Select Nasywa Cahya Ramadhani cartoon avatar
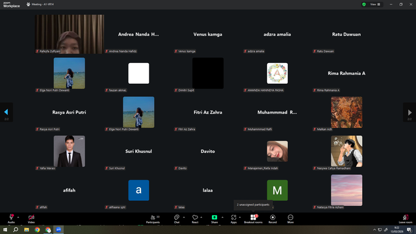Viewport: 416px width, 234px height. [346, 151]
